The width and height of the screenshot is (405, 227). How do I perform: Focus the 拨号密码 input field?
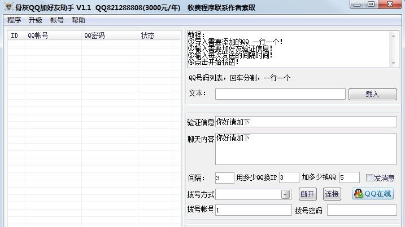(362, 210)
